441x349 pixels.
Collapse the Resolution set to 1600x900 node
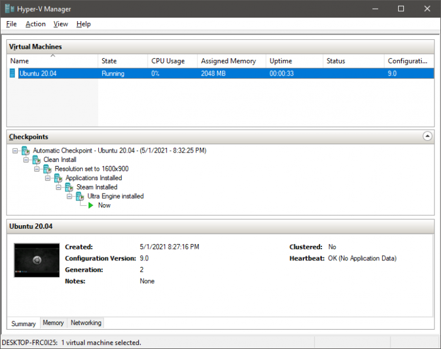click(37, 169)
